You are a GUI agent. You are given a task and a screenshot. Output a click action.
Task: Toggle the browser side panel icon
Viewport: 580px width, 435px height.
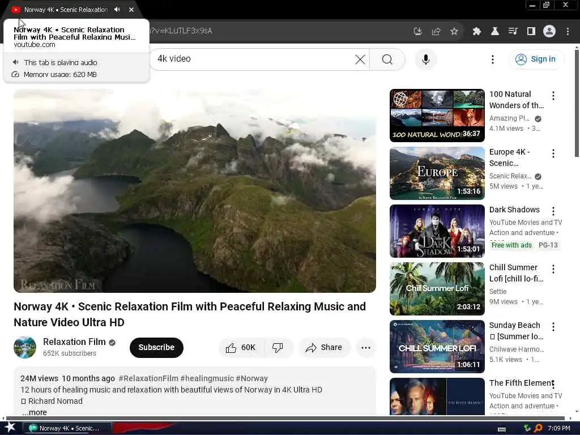[531, 31]
